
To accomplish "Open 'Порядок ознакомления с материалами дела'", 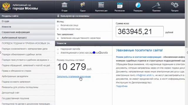I will click(x=27, y=49).
